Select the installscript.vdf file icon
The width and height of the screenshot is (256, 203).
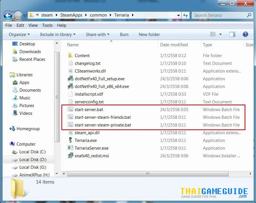[70, 94]
